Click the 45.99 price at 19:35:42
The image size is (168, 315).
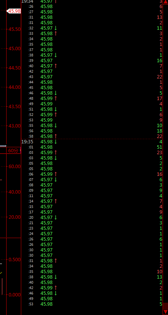click(46, 288)
